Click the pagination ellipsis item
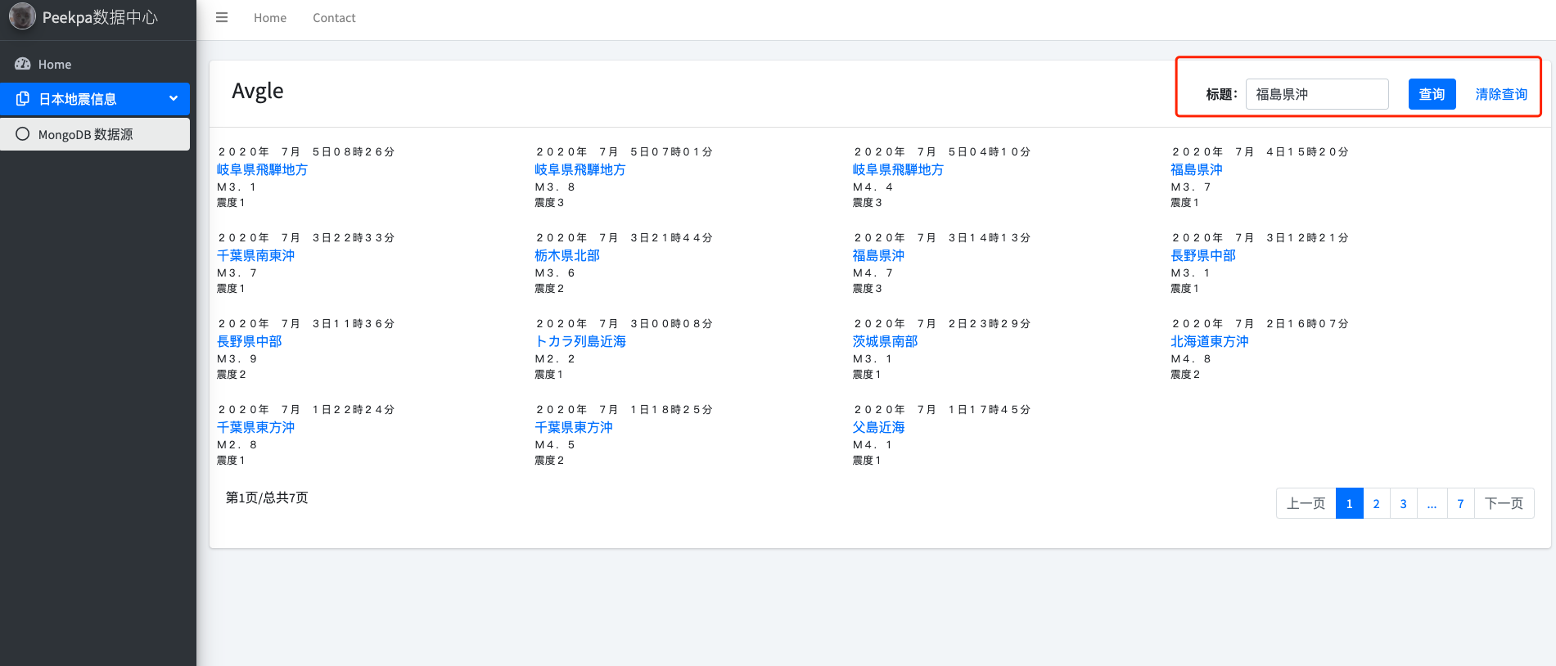Viewport: 1556px width, 666px height. point(1432,503)
